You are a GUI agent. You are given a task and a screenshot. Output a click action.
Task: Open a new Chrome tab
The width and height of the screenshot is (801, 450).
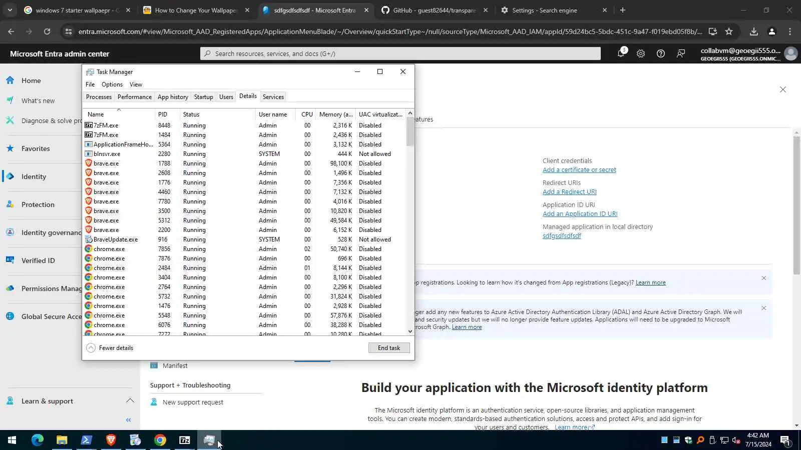coord(623,10)
